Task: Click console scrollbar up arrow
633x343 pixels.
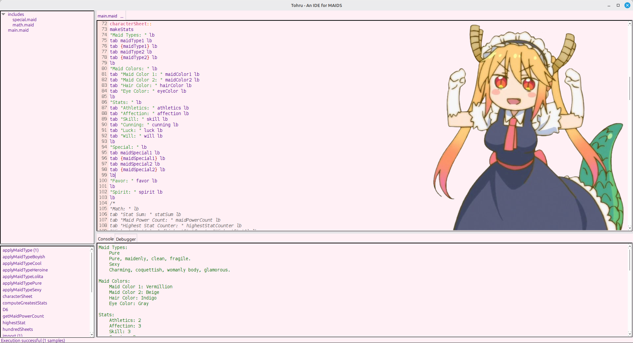Action: pyautogui.click(x=630, y=246)
